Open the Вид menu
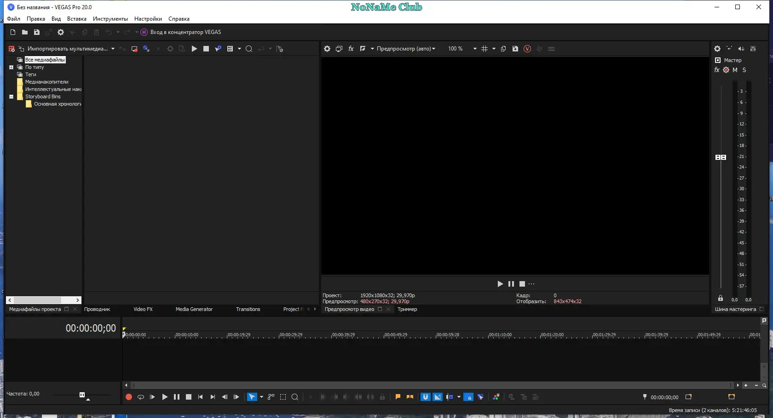 56,19
